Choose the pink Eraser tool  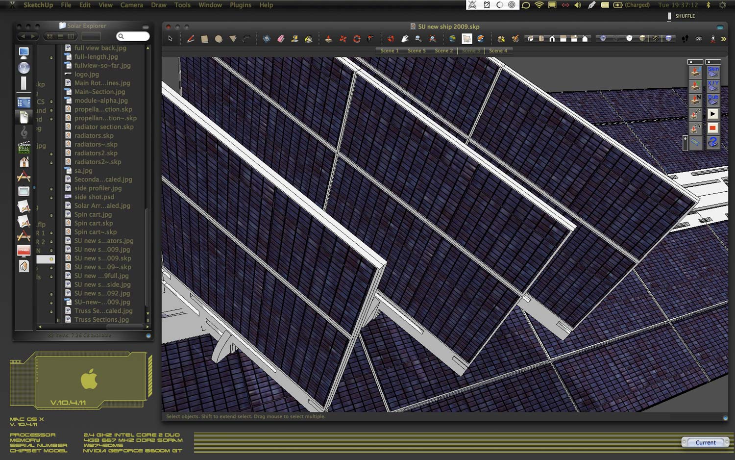281,39
